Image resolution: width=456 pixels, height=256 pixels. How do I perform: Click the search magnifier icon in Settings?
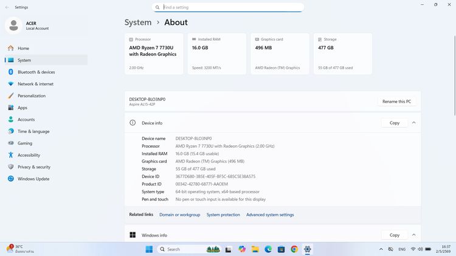(157, 7)
